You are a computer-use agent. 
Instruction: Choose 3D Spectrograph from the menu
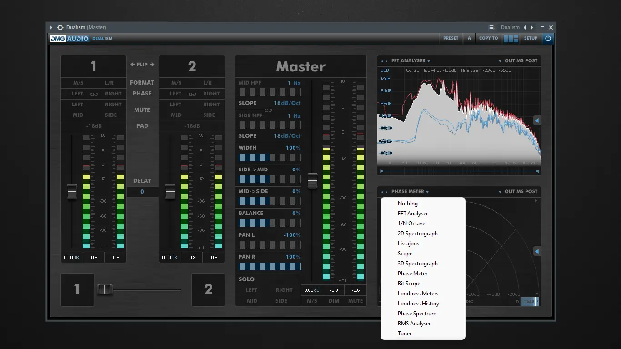(417, 263)
